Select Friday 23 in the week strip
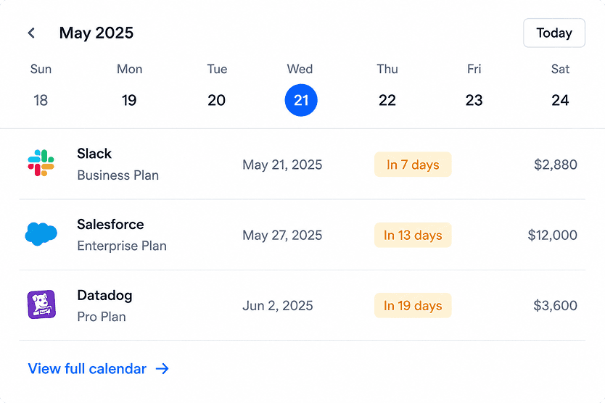605x403 pixels. [x=474, y=100]
